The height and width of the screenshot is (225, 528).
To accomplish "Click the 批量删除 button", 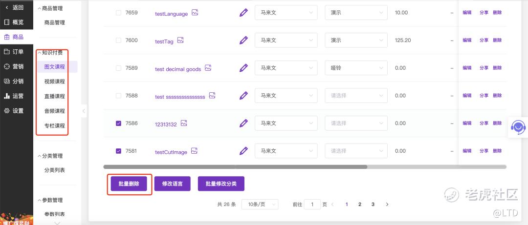I will tap(129, 184).
